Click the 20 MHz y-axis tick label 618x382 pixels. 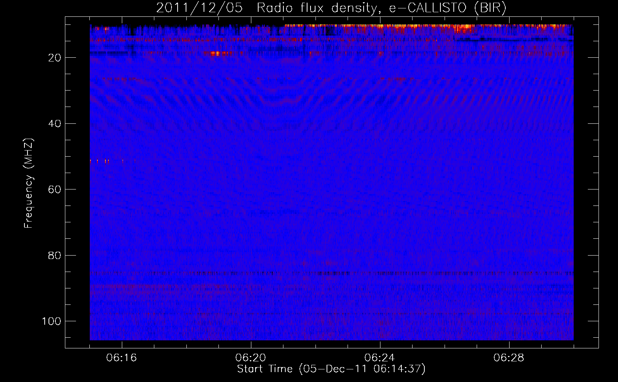pyautogui.click(x=55, y=58)
